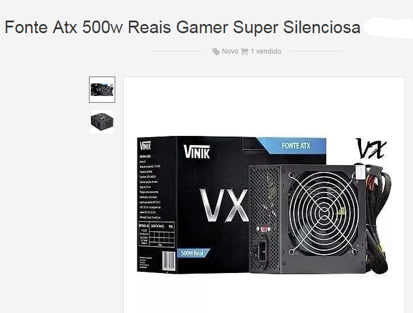This screenshot has height=313, width=413.
Task: Click the small VINIK logo on box side
Action: pyautogui.click(x=145, y=146)
